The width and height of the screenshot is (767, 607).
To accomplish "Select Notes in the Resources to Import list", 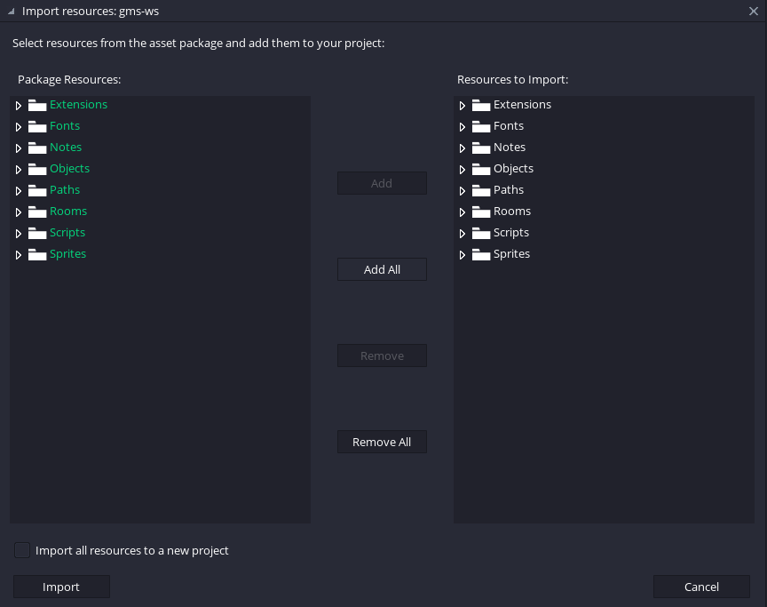I will click(x=510, y=147).
